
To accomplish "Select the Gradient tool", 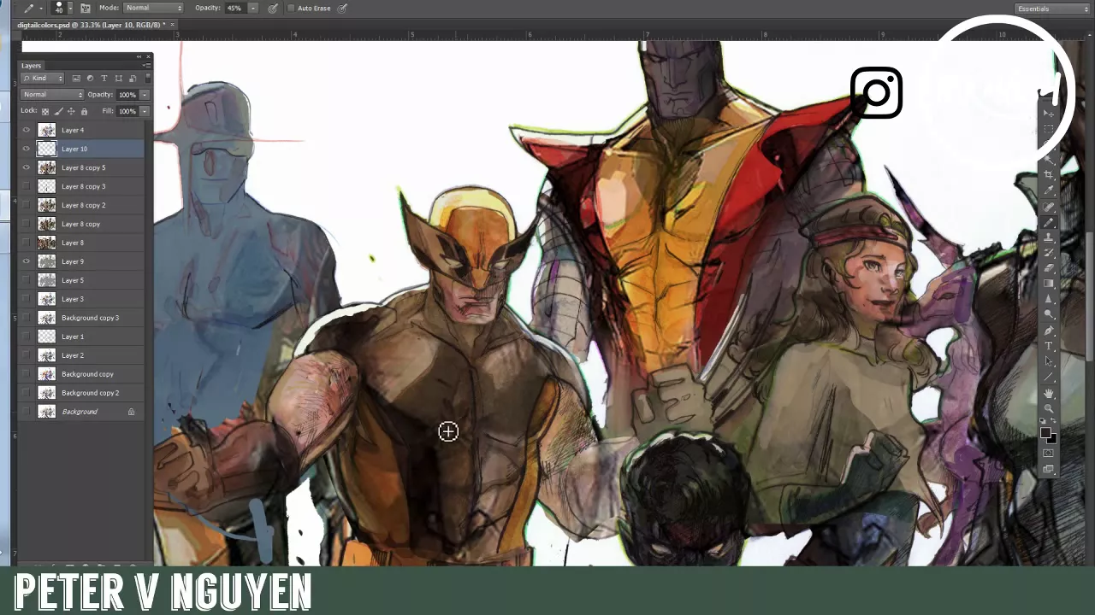I will (x=1049, y=284).
